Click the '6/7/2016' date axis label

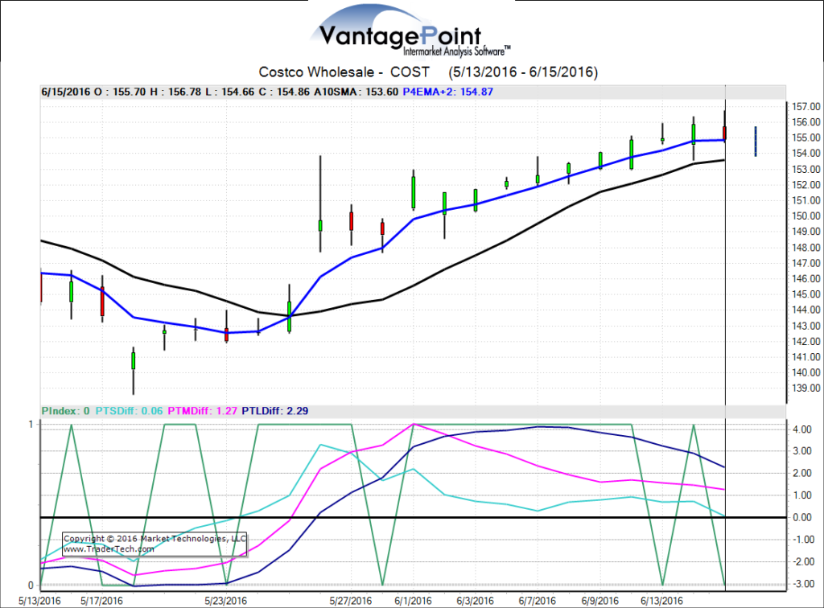pyautogui.click(x=538, y=601)
